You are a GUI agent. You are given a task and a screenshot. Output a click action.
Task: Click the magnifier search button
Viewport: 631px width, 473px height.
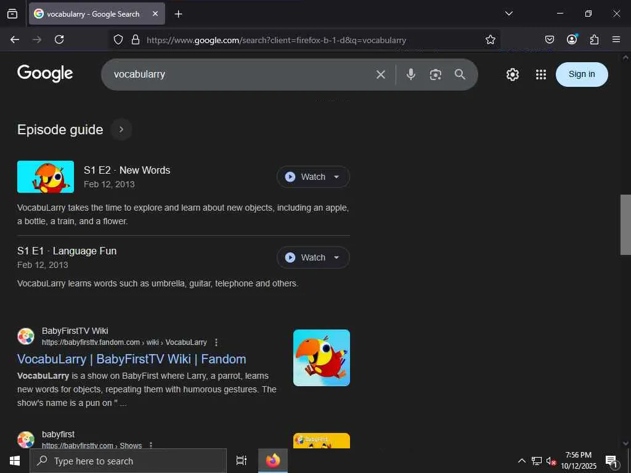[460, 75]
